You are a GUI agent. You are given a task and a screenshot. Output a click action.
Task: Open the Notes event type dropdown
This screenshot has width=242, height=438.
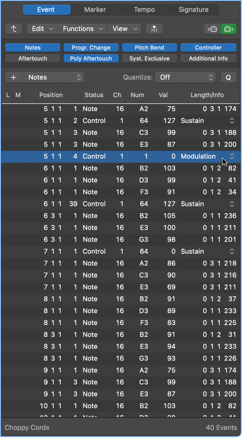click(53, 77)
